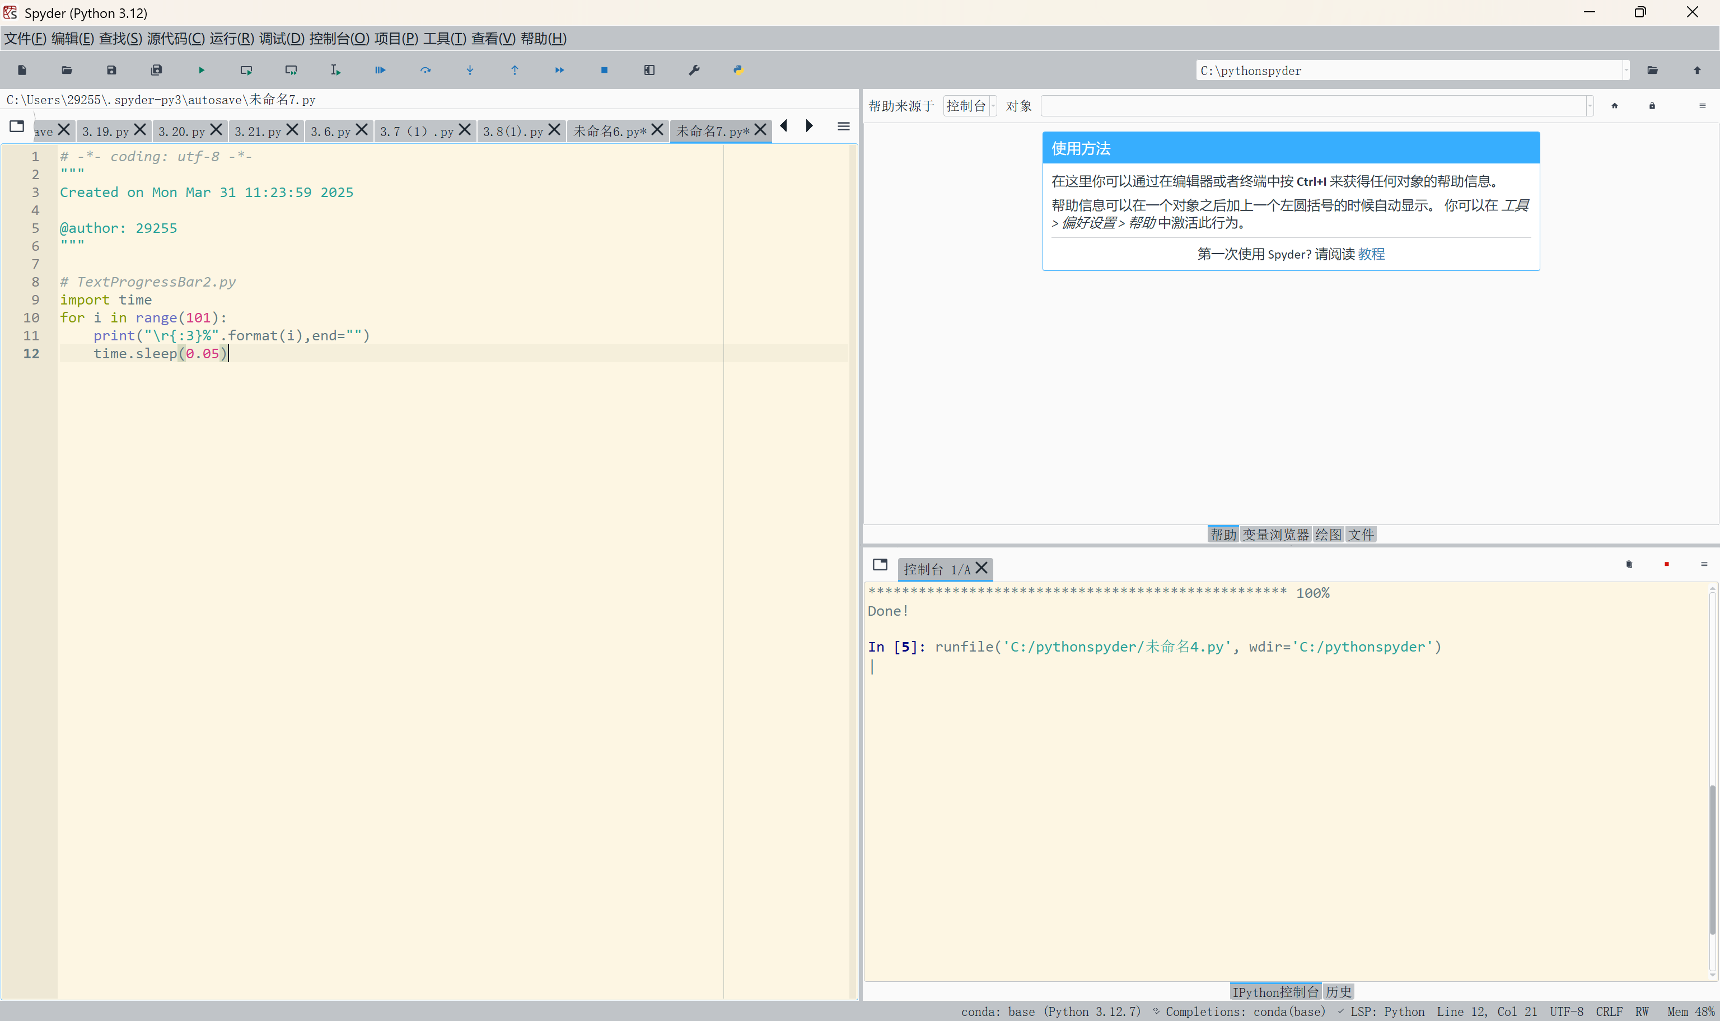The width and height of the screenshot is (1720, 1021).
Task: Click the Run file green play icon
Action: [202, 70]
